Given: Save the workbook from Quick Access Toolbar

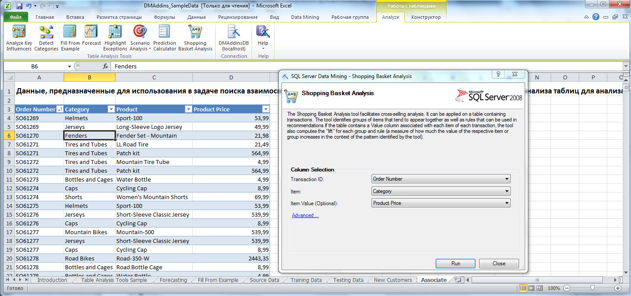Looking at the screenshot, I should point(19,6).
